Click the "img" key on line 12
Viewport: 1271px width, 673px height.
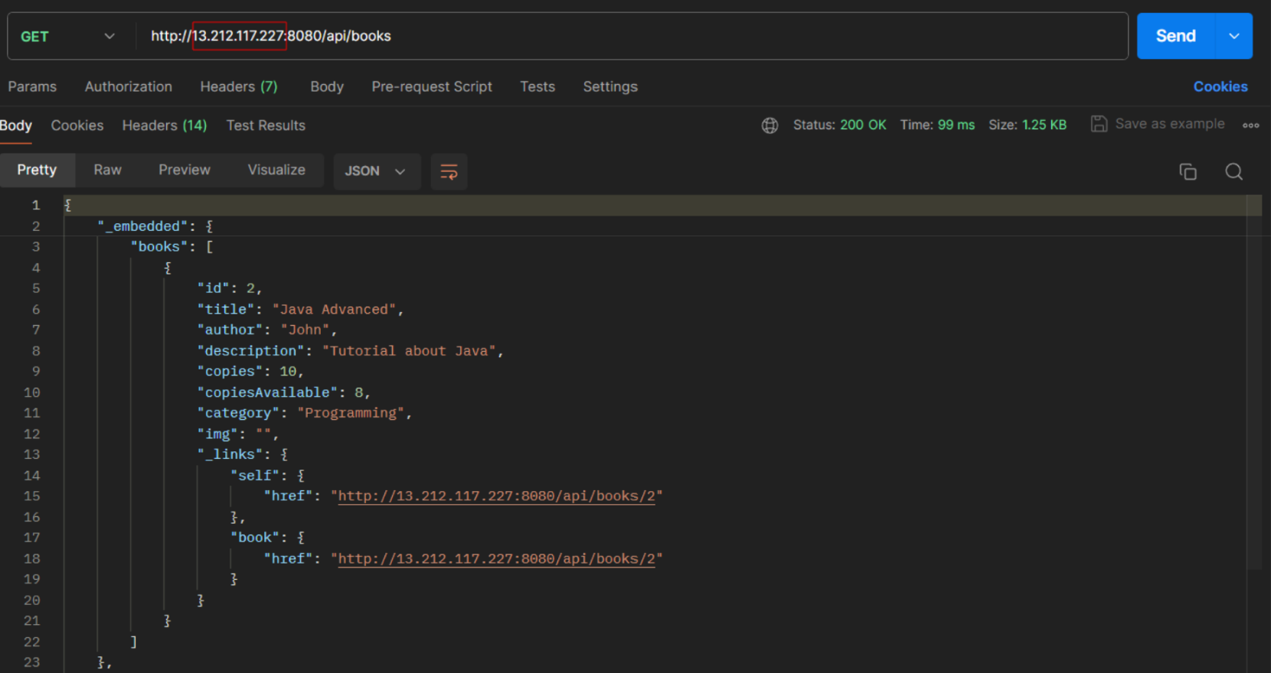pos(217,434)
